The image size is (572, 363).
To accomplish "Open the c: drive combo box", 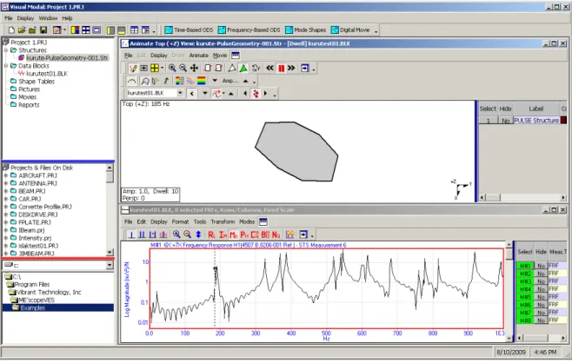I will (110, 266).
